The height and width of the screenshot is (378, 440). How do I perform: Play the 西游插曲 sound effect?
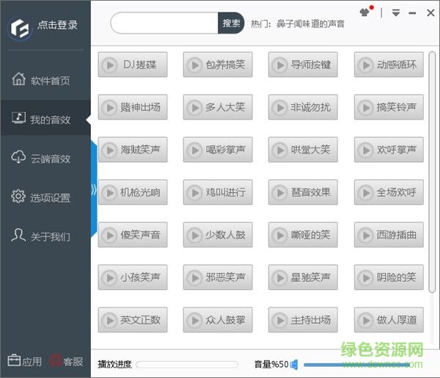coord(389,235)
